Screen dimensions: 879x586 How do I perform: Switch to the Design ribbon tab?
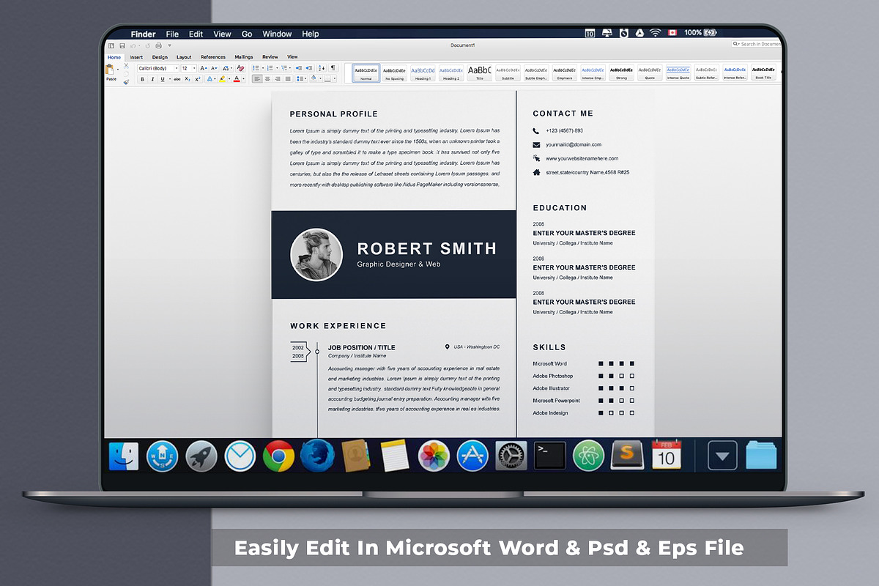(160, 57)
